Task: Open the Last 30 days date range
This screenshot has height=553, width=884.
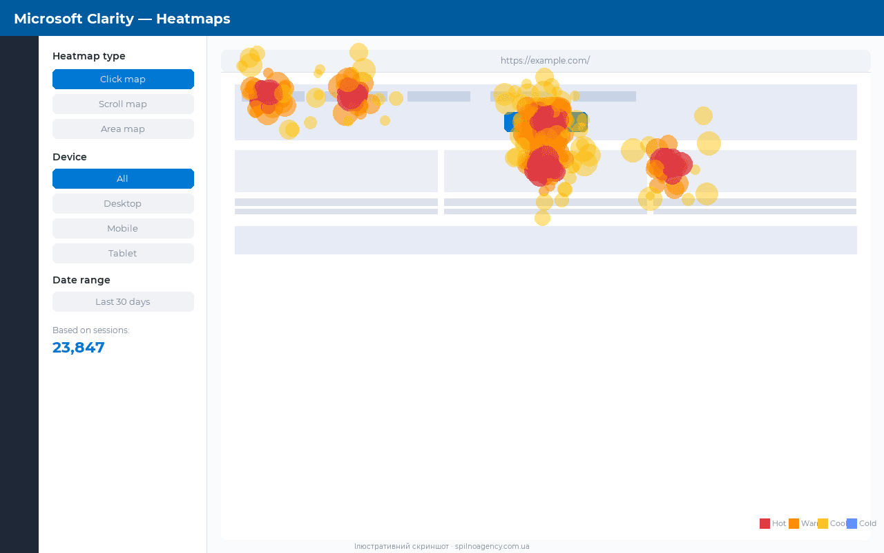Action: click(123, 302)
